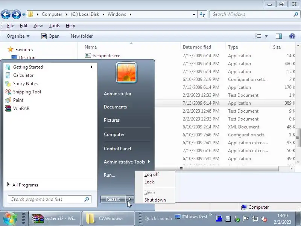Screen dimensions: 301x226
Task: Launch Sticky Notes
Action: [x=25, y=84]
